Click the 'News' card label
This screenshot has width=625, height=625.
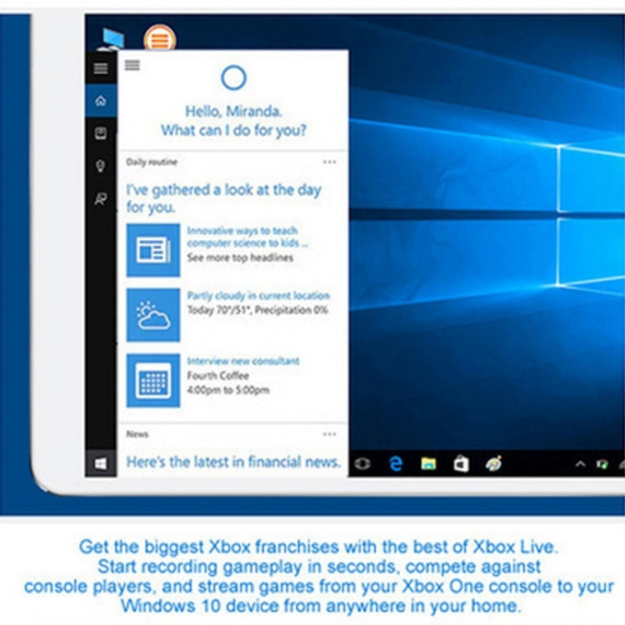(x=137, y=434)
